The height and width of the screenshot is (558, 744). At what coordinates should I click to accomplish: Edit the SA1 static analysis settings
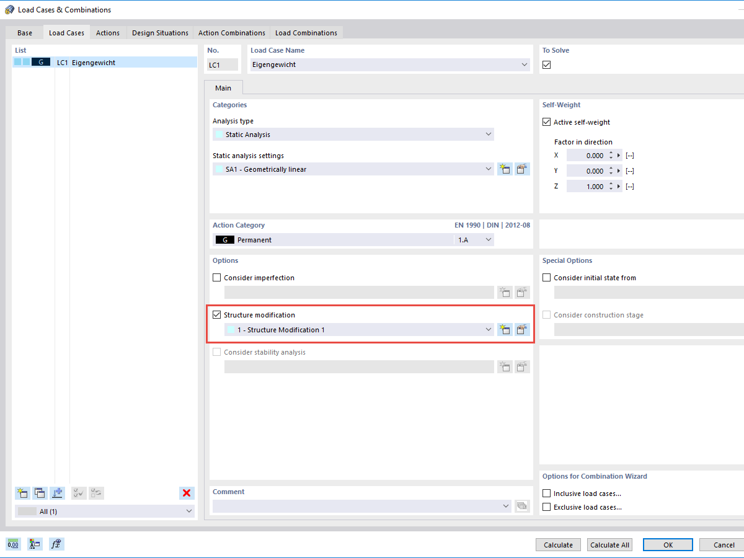pos(522,169)
